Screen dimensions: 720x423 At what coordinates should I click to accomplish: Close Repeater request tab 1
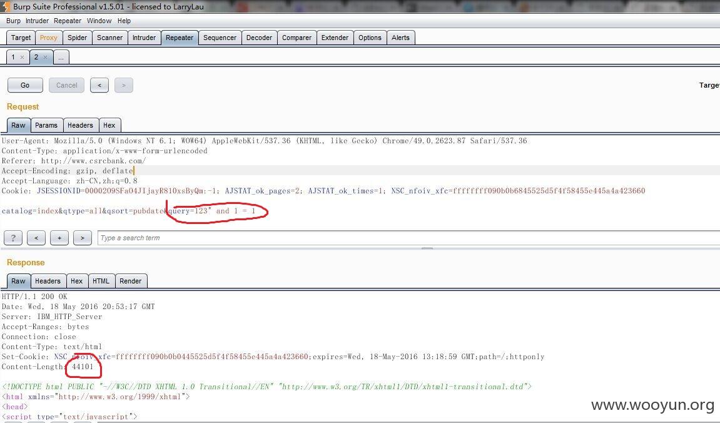click(x=22, y=58)
